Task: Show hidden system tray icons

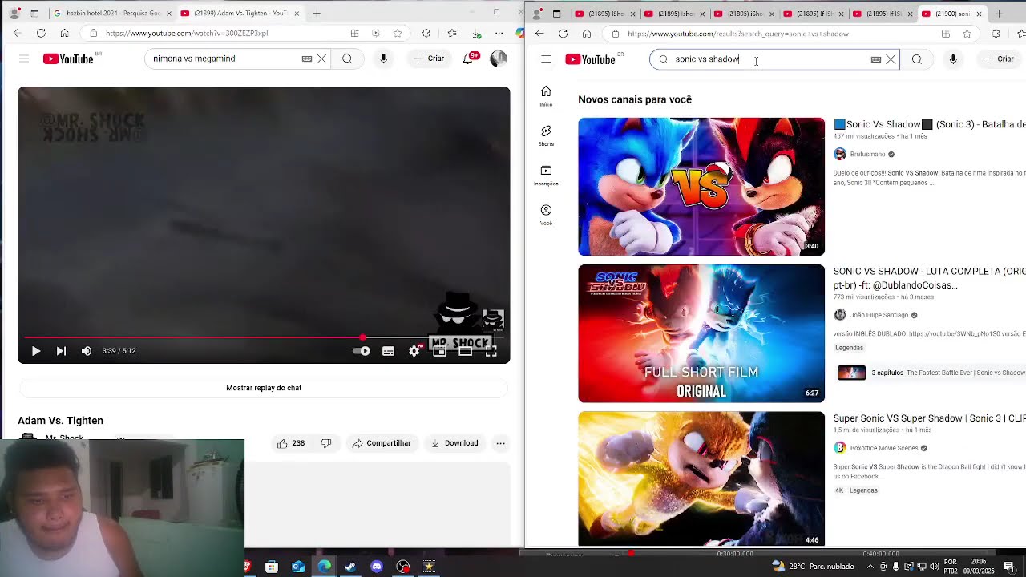Action: pos(870,567)
